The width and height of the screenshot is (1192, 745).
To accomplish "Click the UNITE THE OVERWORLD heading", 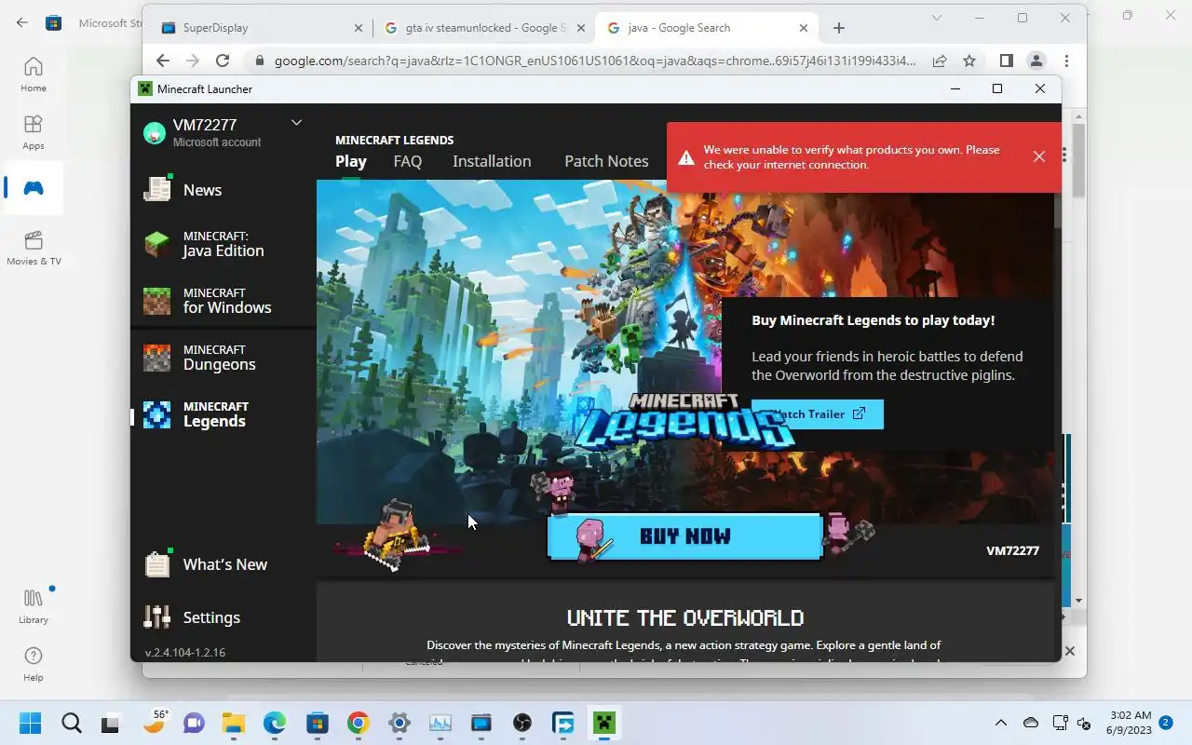I will pos(685,617).
